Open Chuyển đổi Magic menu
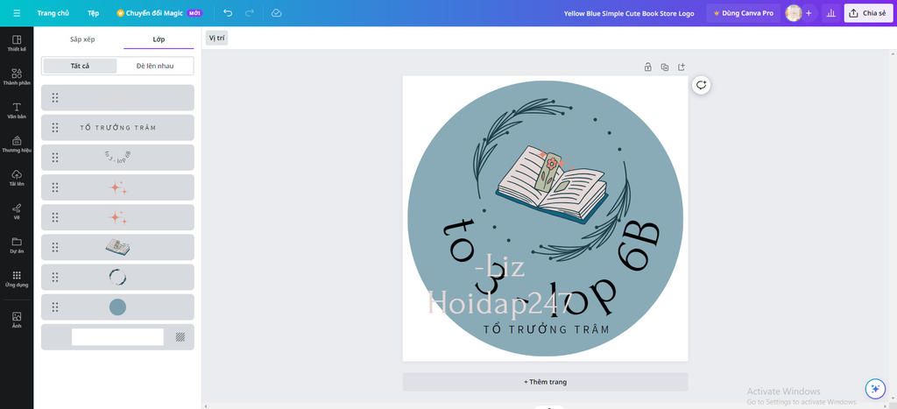Screen dimensions: 897x409 point(159,12)
